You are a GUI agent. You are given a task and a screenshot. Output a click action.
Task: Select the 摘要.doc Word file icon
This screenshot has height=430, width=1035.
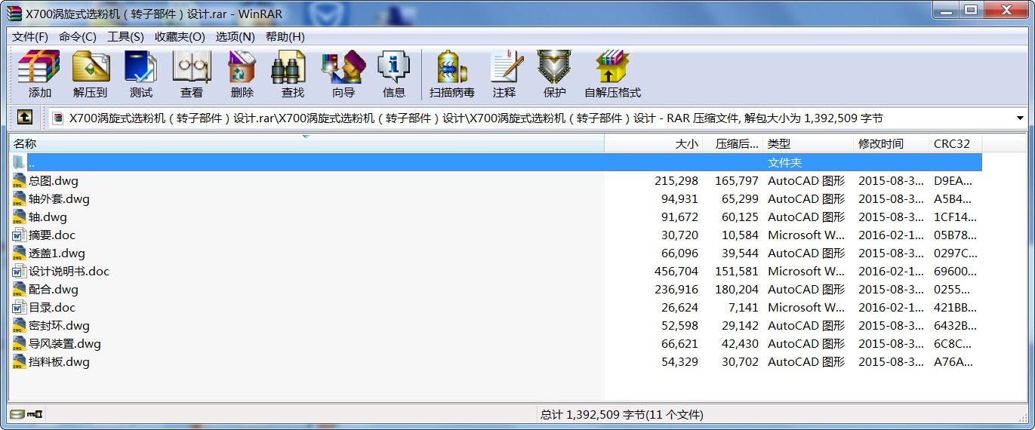[x=20, y=235]
